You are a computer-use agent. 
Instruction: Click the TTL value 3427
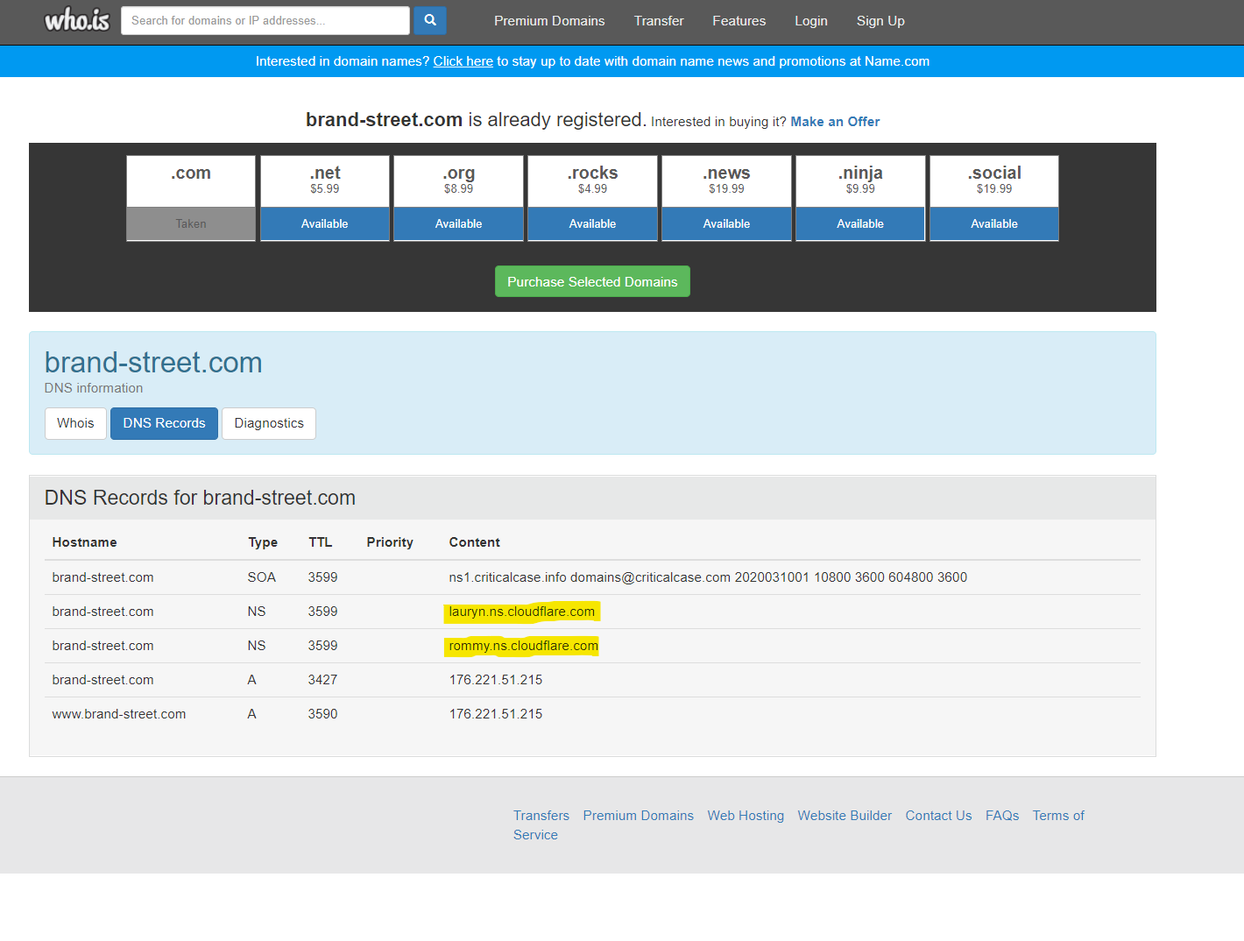pos(322,680)
